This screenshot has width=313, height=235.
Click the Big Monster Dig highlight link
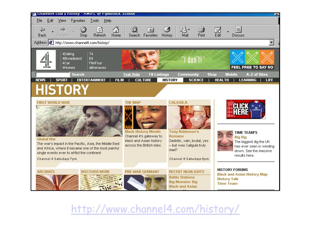click(x=183, y=182)
